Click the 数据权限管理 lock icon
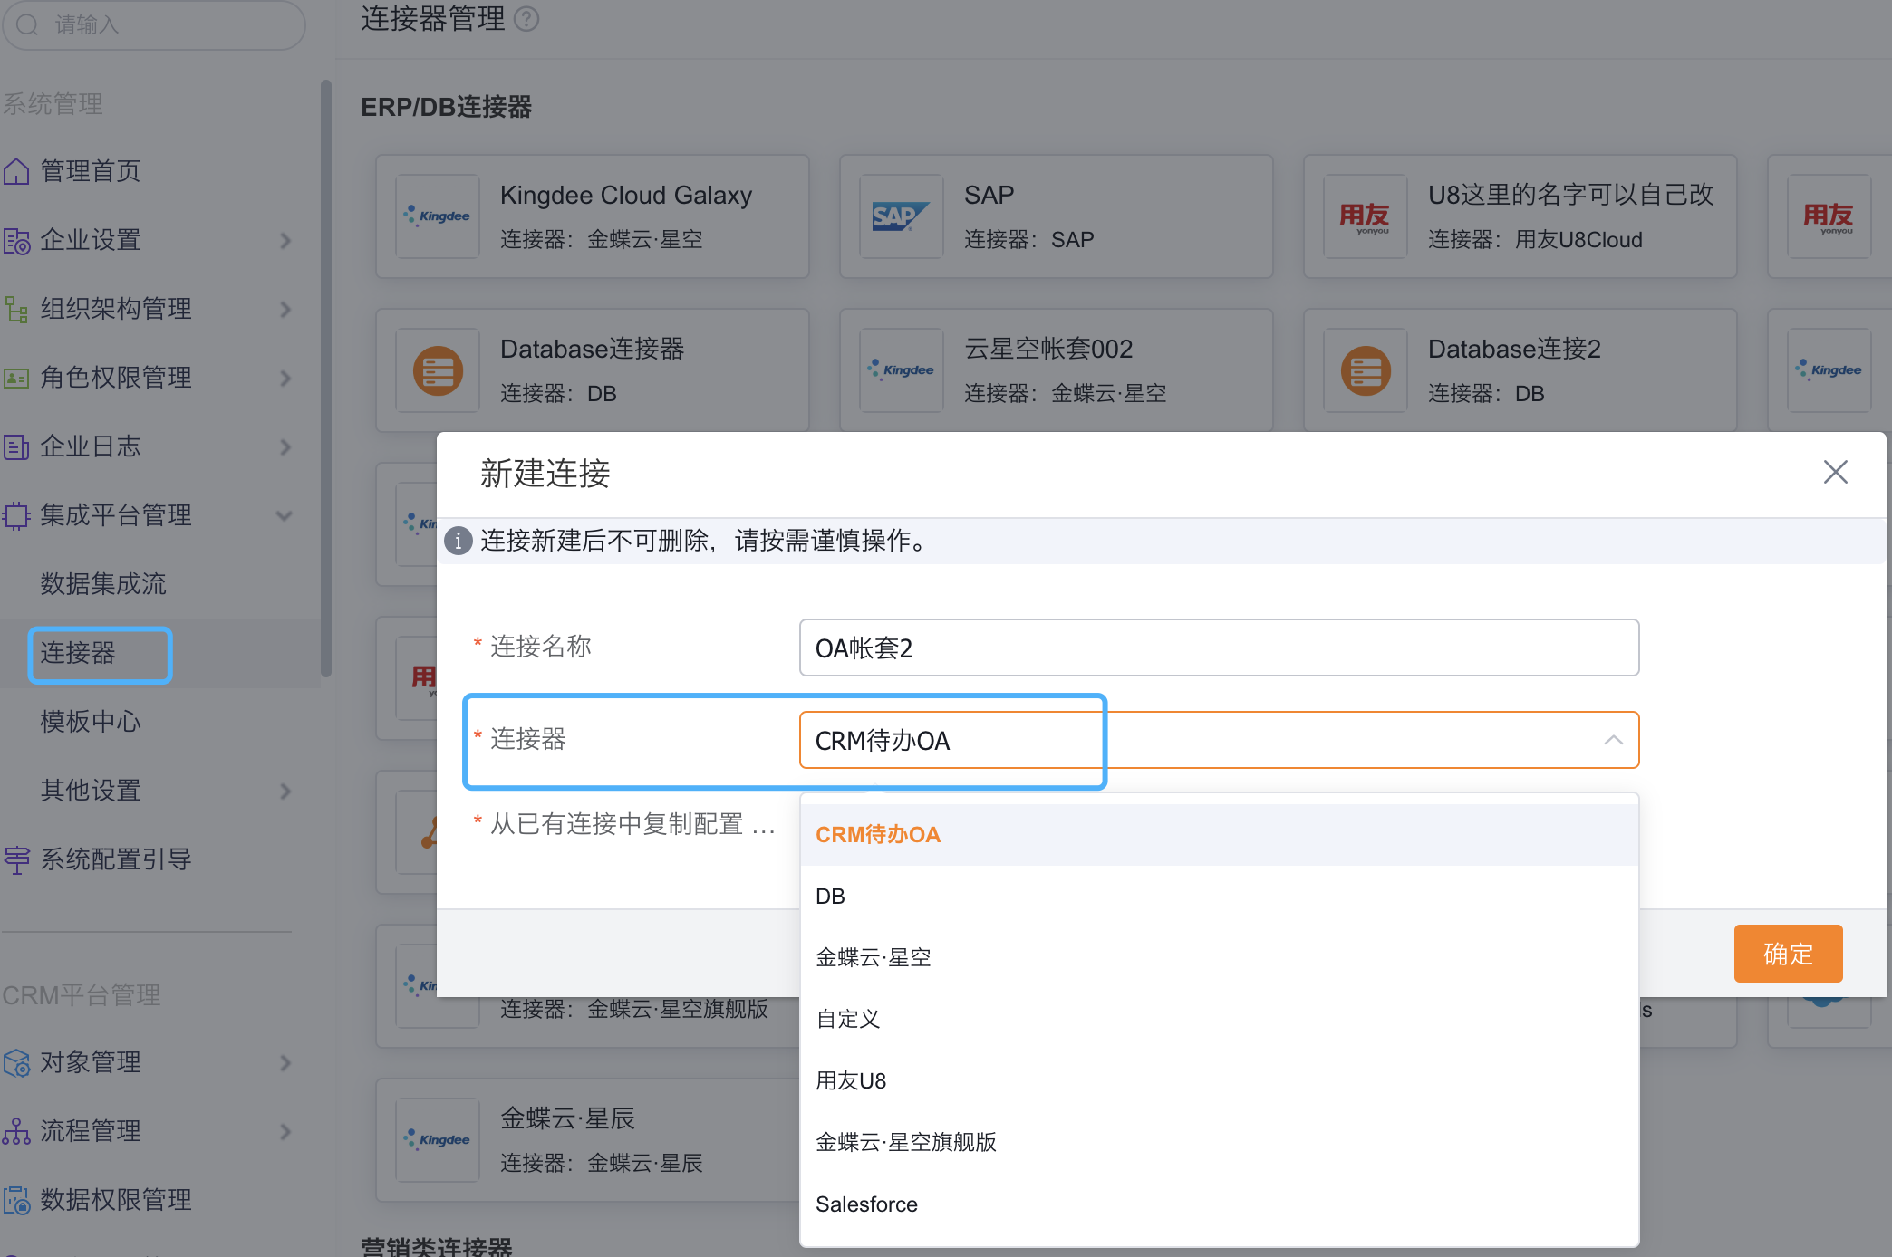This screenshot has width=1892, height=1257. pyautogui.click(x=16, y=1200)
